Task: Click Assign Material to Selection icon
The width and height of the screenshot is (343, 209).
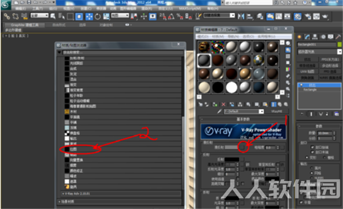Action: coord(215,104)
